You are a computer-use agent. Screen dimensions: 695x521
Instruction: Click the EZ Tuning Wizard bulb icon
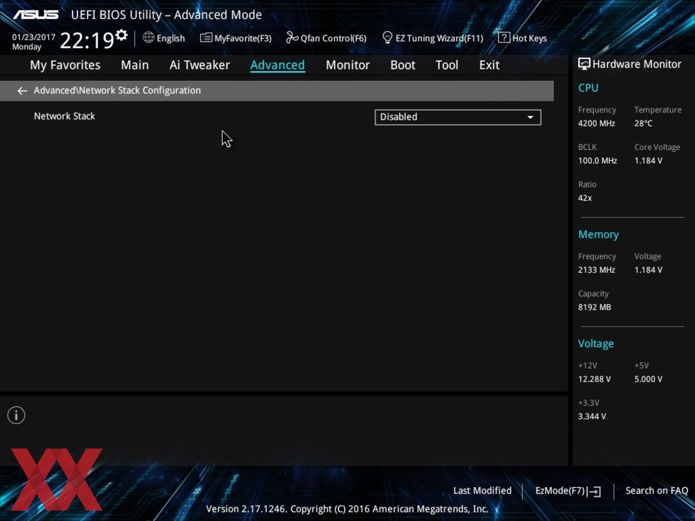(387, 37)
